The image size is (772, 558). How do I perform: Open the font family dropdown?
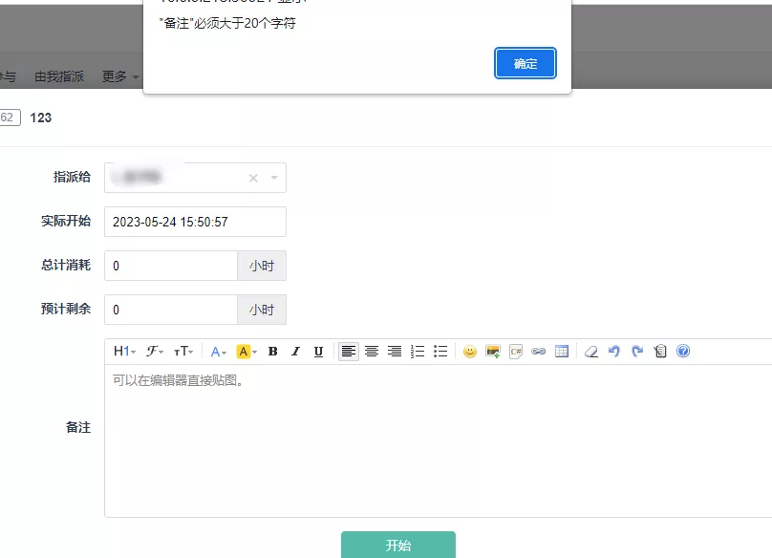pos(154,352)
